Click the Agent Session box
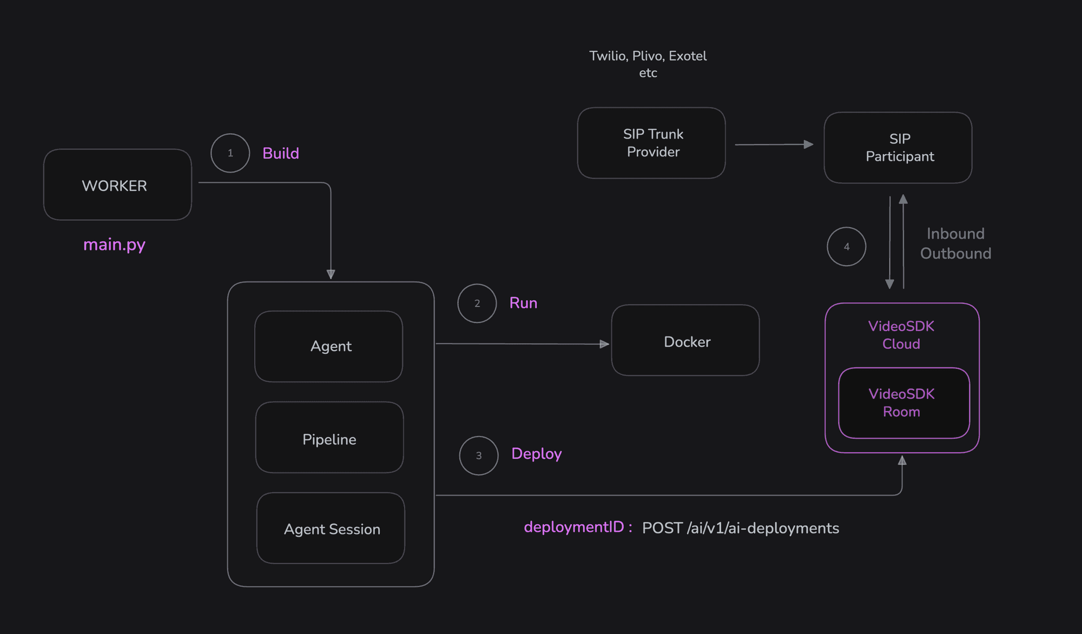Image resolution: width=1082 pixels, height=634 pixels. pos(331,528)
